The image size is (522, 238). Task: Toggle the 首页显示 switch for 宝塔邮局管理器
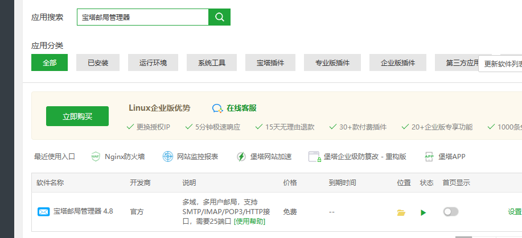click(x=451, y=212)
